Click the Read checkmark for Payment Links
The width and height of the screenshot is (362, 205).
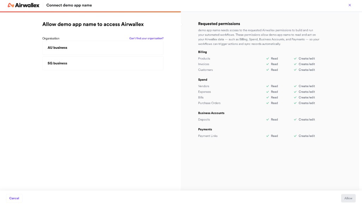267,136
